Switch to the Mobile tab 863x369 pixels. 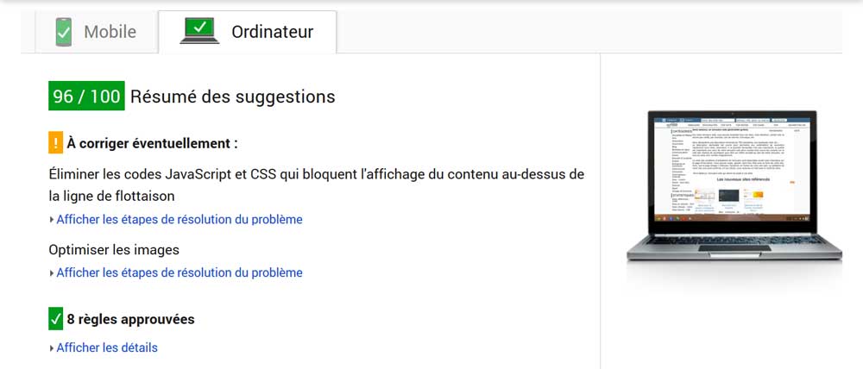tap(97, 32)
